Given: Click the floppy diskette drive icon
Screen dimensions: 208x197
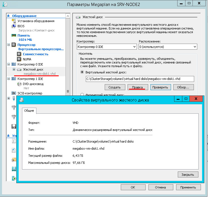Looking at the screenshot, I should 14,126.
